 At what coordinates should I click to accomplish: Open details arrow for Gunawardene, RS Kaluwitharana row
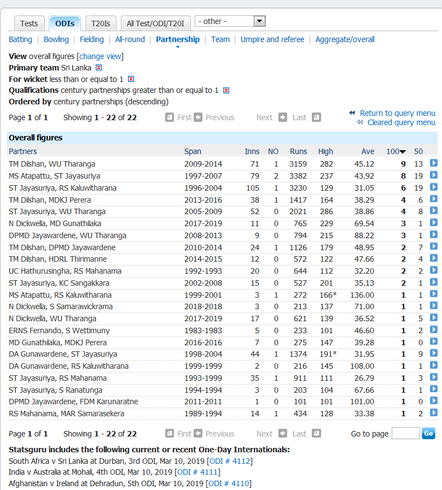[434, 365]
